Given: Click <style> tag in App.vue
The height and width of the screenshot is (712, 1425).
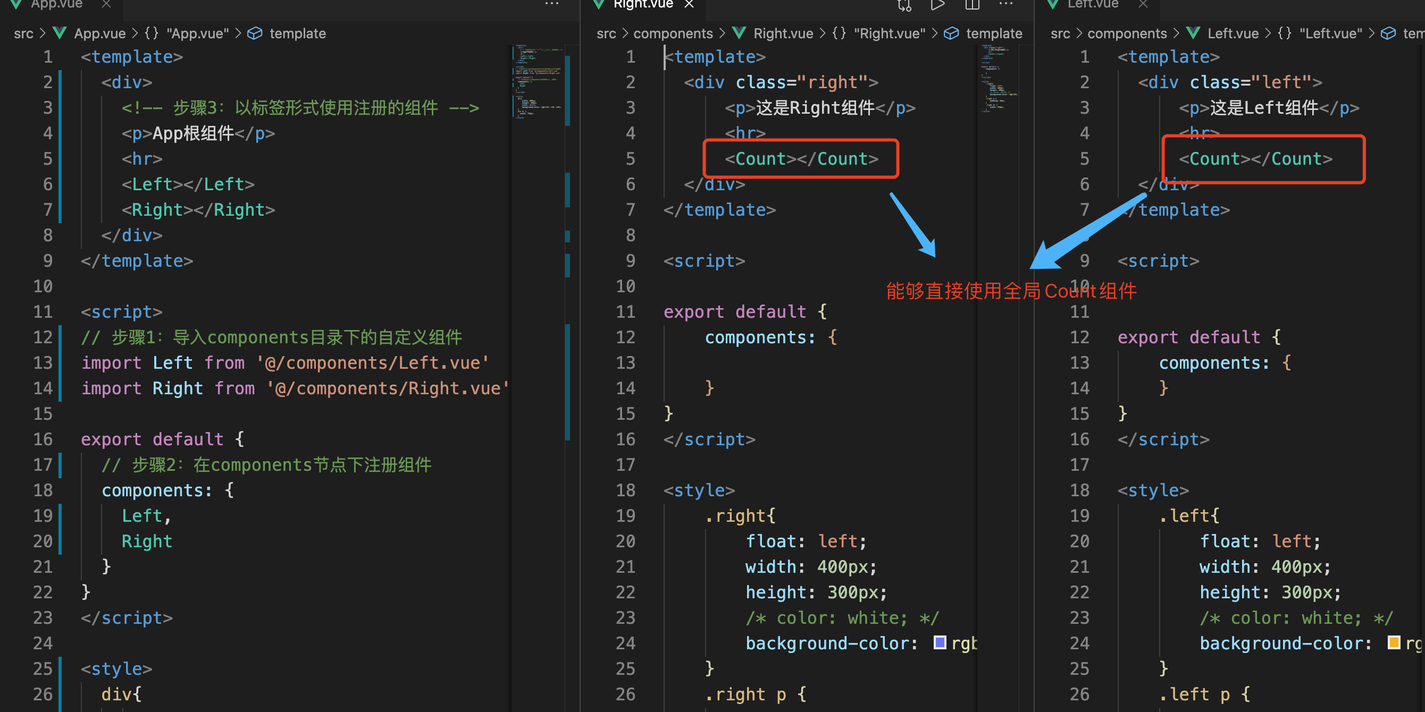Looking at the screenshot, I should (x=116, y=669).
